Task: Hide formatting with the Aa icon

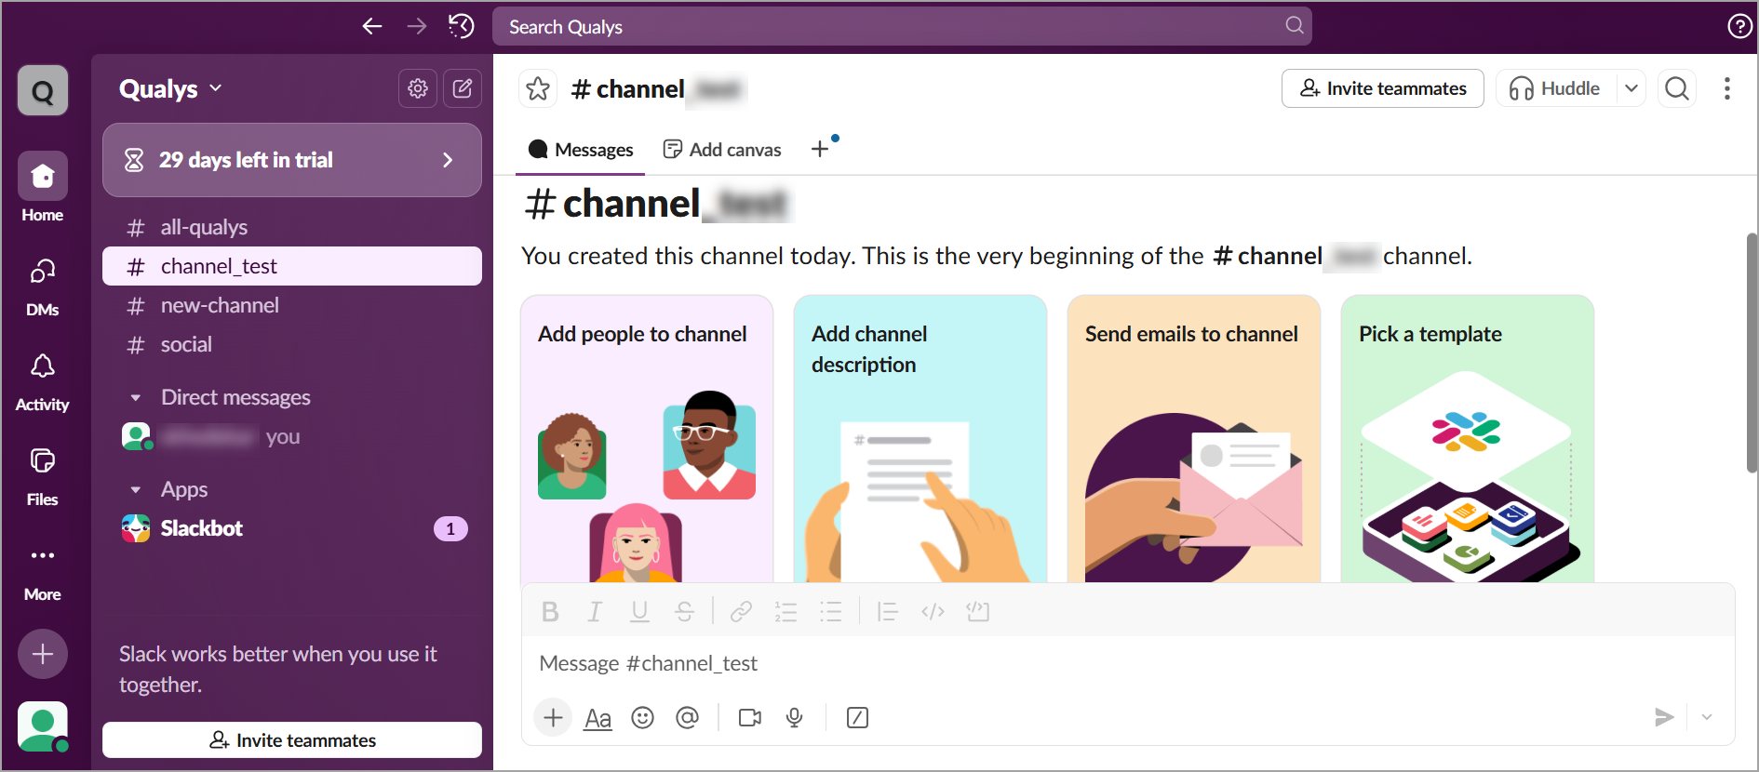Action: pyautogui.click(x=598, y=718)
